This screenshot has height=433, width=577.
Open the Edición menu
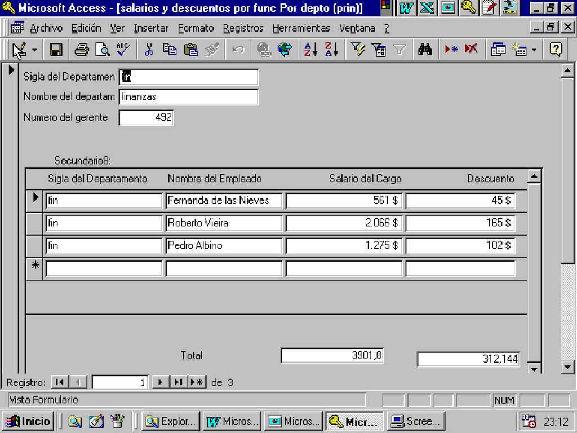(x=86, y=28)
